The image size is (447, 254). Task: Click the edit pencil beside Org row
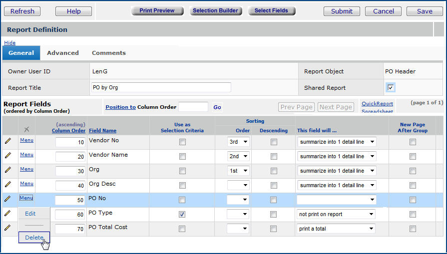point(8,170)
